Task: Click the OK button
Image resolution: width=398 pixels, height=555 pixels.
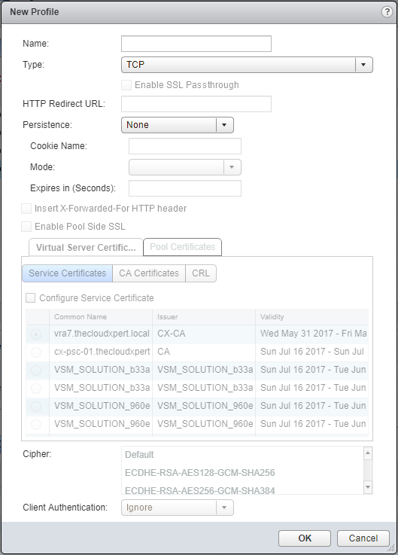Action: click(x=305, y=538)
